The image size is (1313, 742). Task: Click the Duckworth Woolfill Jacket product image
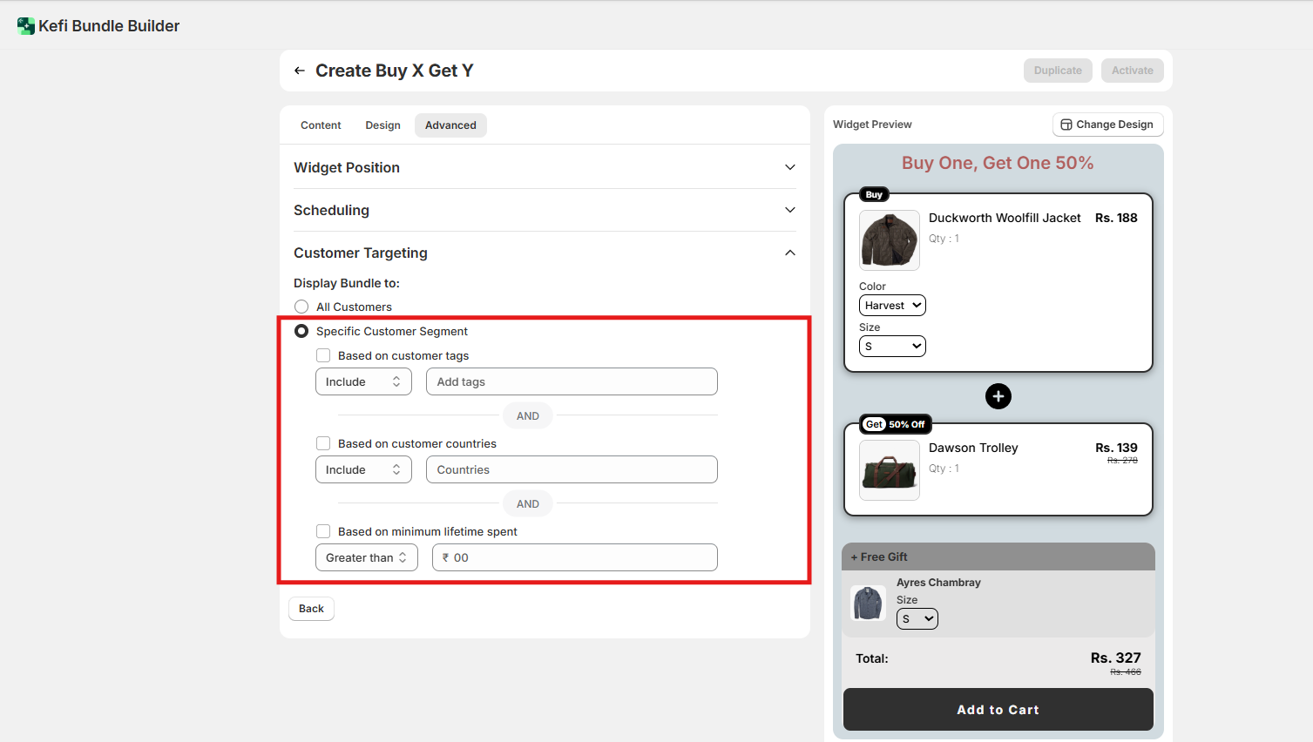click(x=889, y=240)
